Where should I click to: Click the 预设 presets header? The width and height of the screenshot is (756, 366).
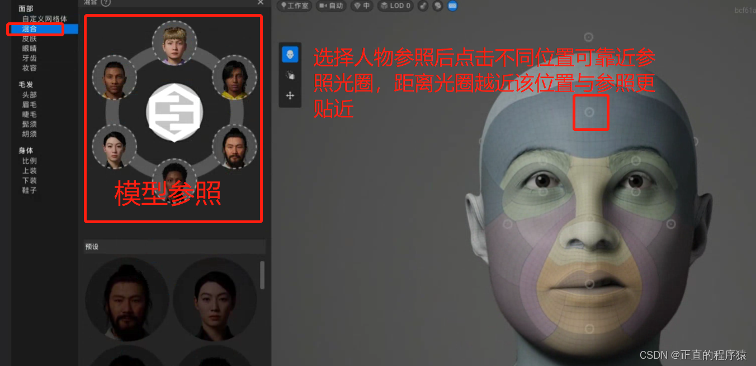click(x=174, y=247)
